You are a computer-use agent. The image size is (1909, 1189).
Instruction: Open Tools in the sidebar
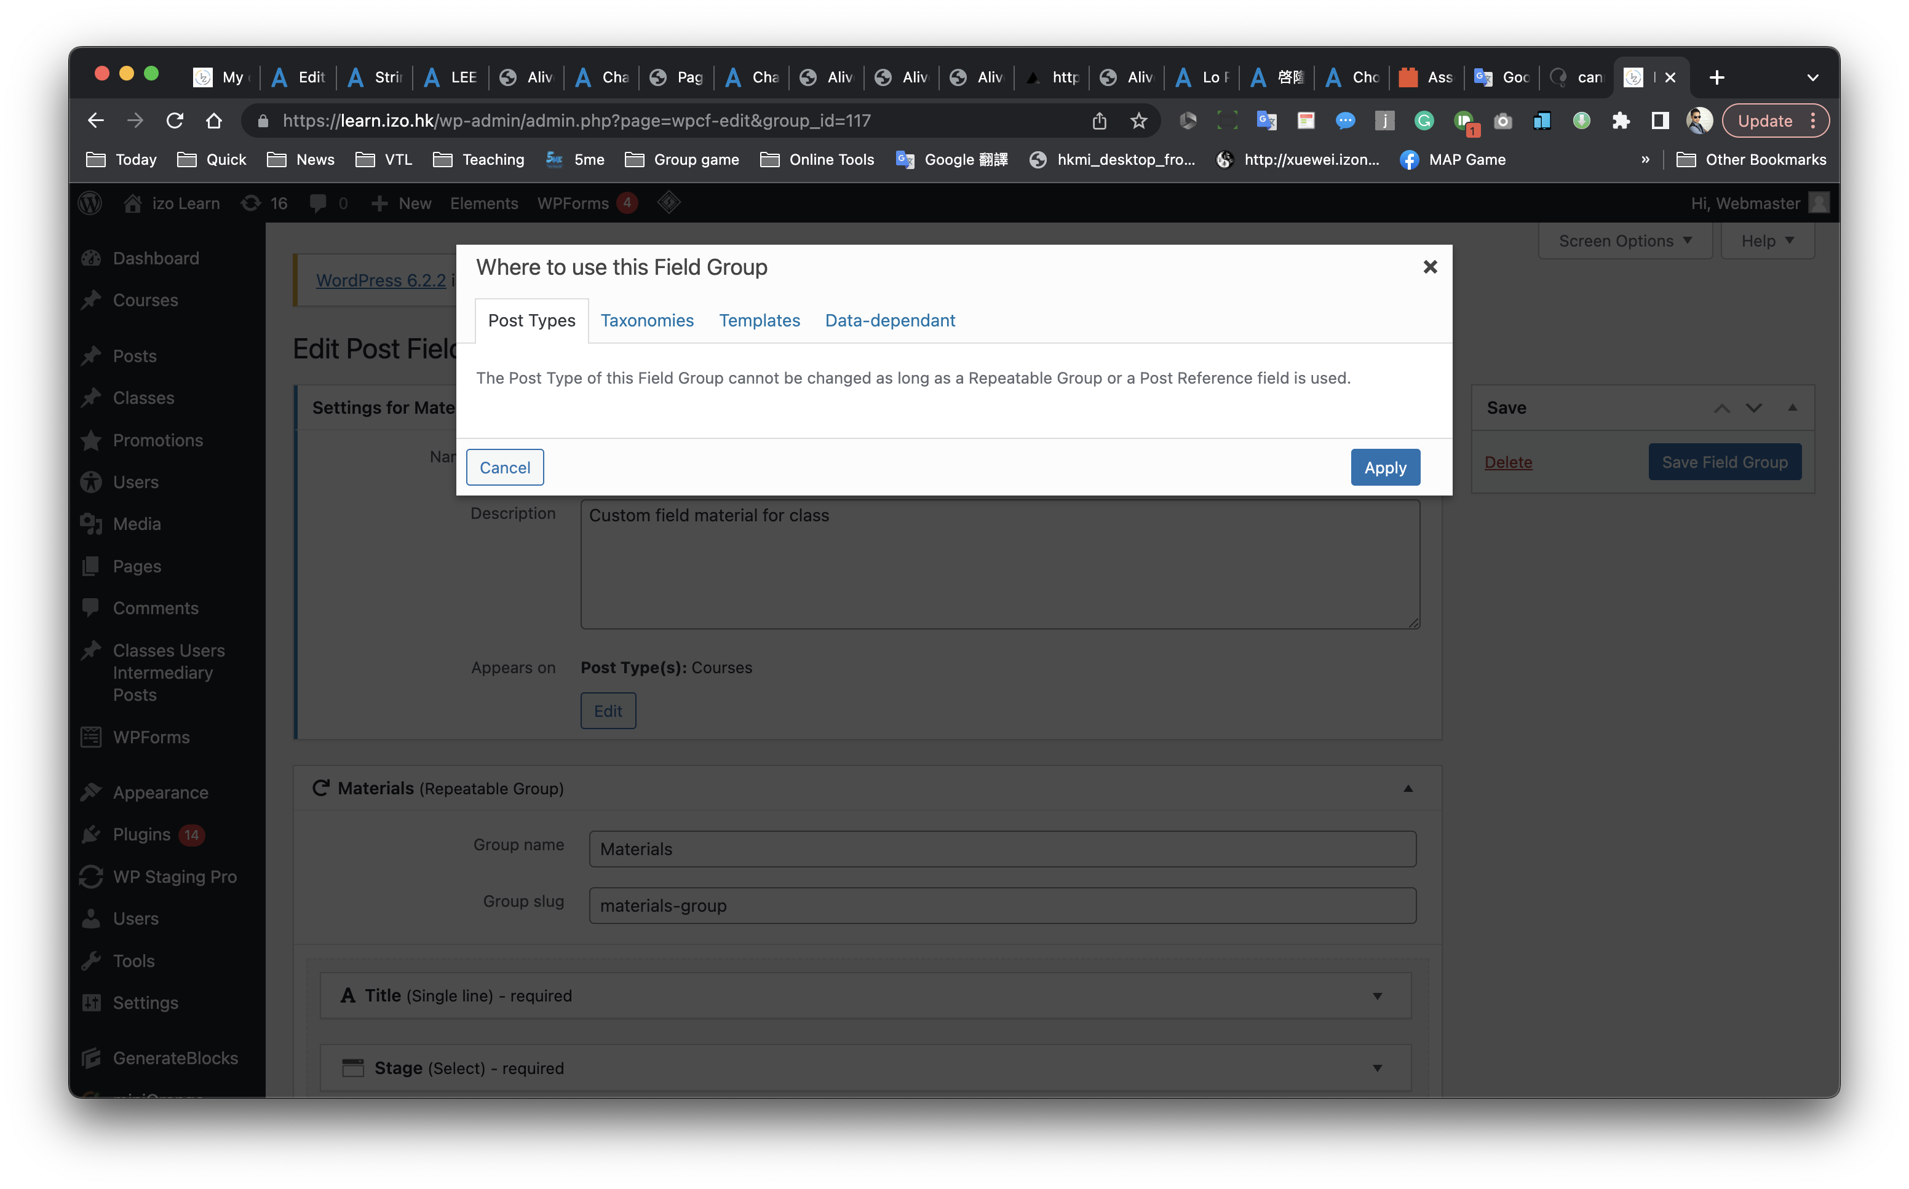[133, 960]
